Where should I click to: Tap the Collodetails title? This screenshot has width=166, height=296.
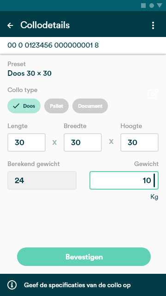click(45, 25)
